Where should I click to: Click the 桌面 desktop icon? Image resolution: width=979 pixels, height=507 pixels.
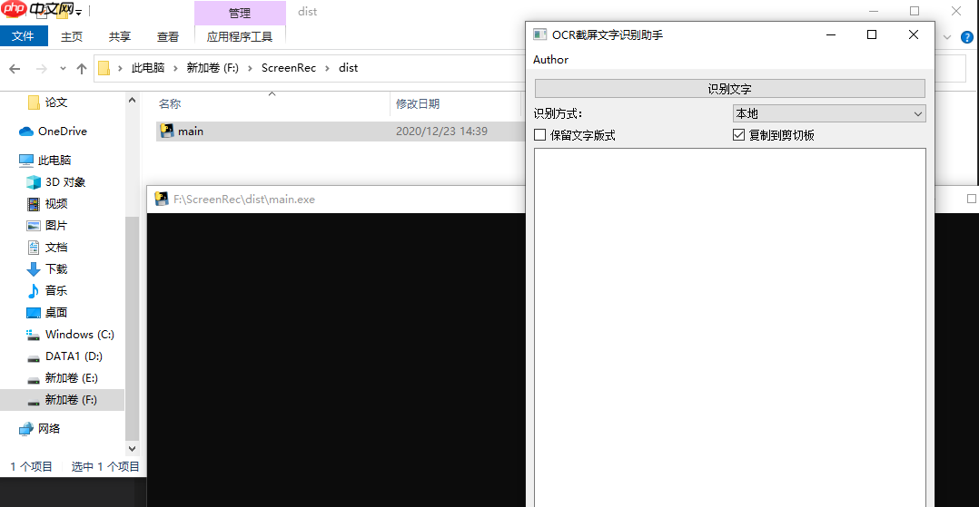tap(33, 312)
